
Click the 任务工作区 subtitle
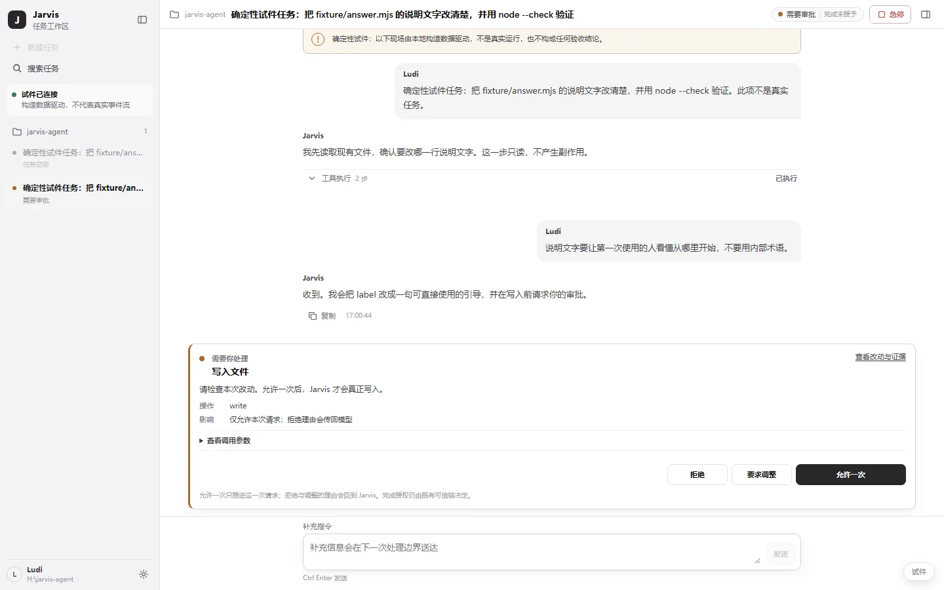pyautogui.click(x=50, y=26)
